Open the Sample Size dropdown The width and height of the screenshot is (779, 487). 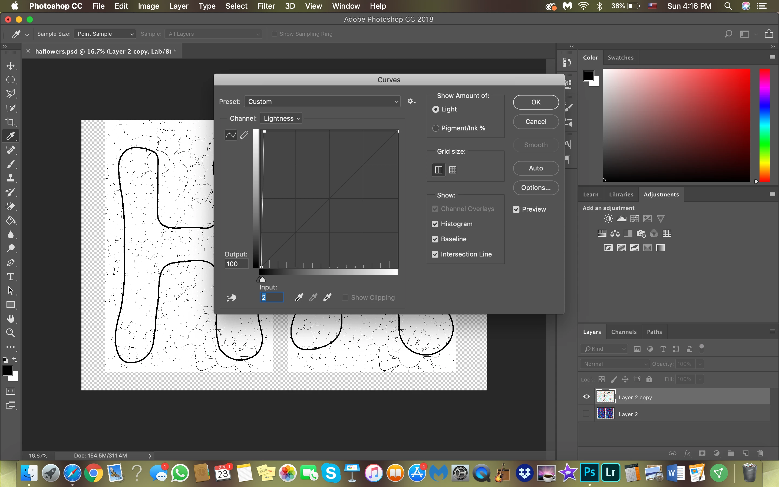(x=105, y=34)
